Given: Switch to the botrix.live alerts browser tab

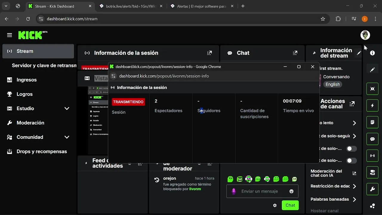Looking at the screenshot, I should click(131, 6).
